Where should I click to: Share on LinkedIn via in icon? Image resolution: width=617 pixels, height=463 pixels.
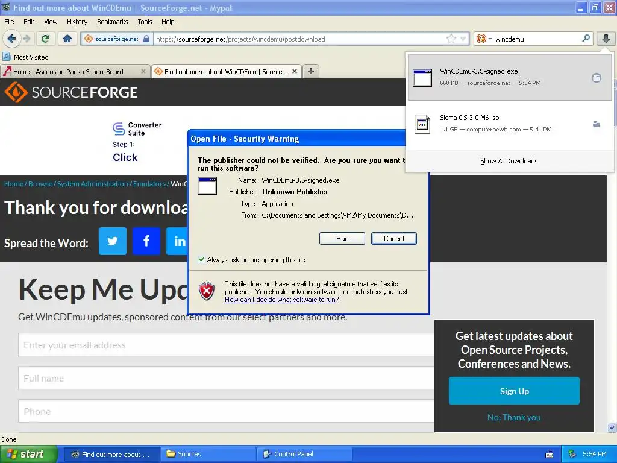coord(177,241)
